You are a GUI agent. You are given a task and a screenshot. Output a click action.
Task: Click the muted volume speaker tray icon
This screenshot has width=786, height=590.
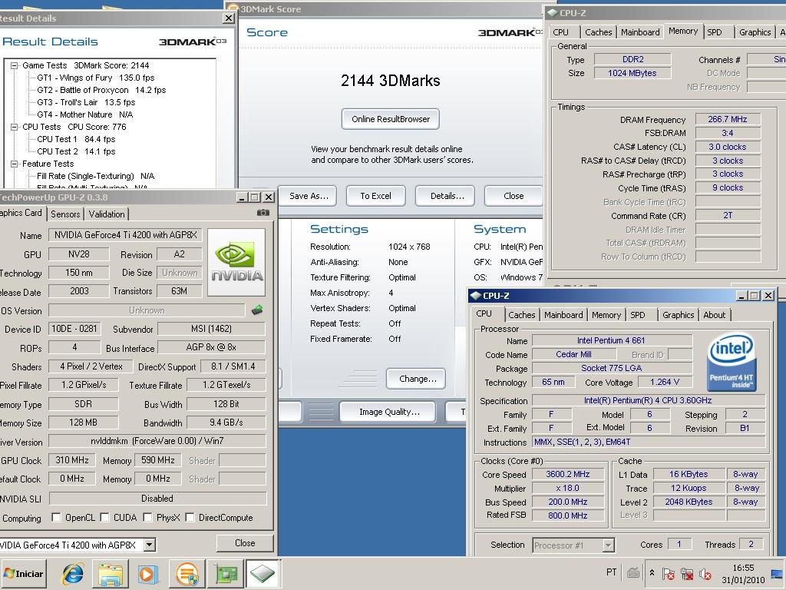(705, 574)
